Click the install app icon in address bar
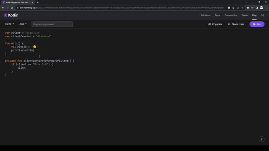269x151 pixels. click(233, 8)
